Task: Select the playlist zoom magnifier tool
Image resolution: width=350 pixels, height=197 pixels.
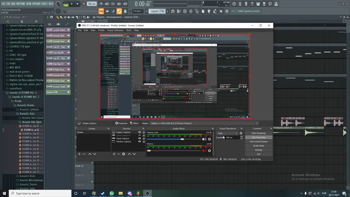Action: [84, 17]
